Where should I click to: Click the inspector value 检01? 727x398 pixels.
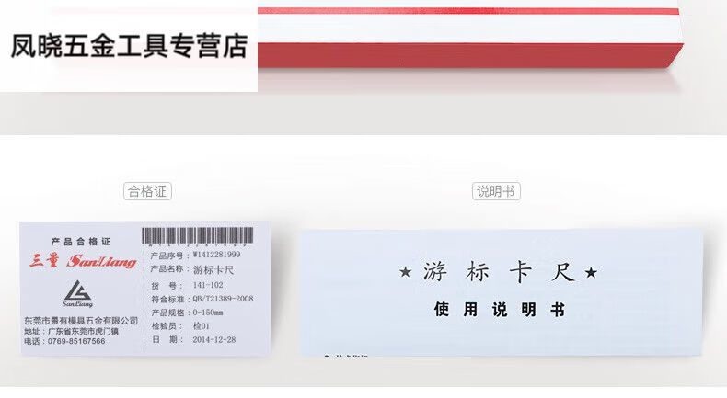(x=202, y=326)
